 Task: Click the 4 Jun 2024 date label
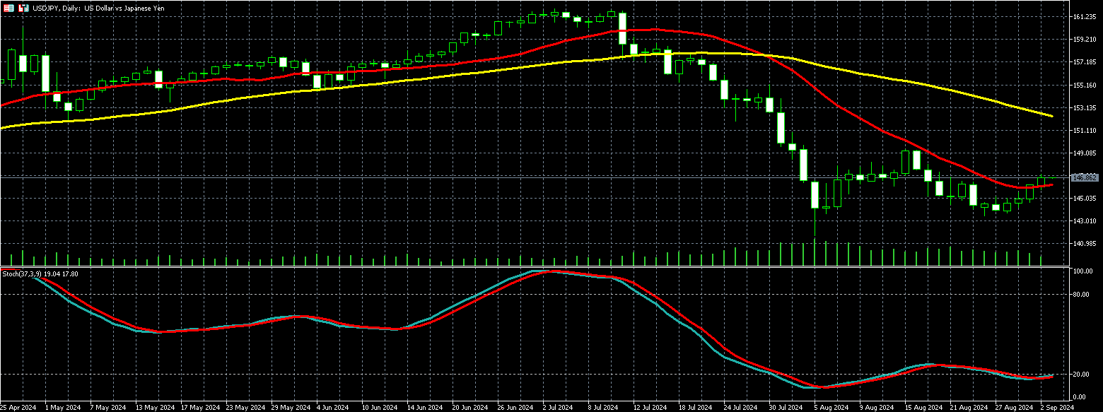333,408
